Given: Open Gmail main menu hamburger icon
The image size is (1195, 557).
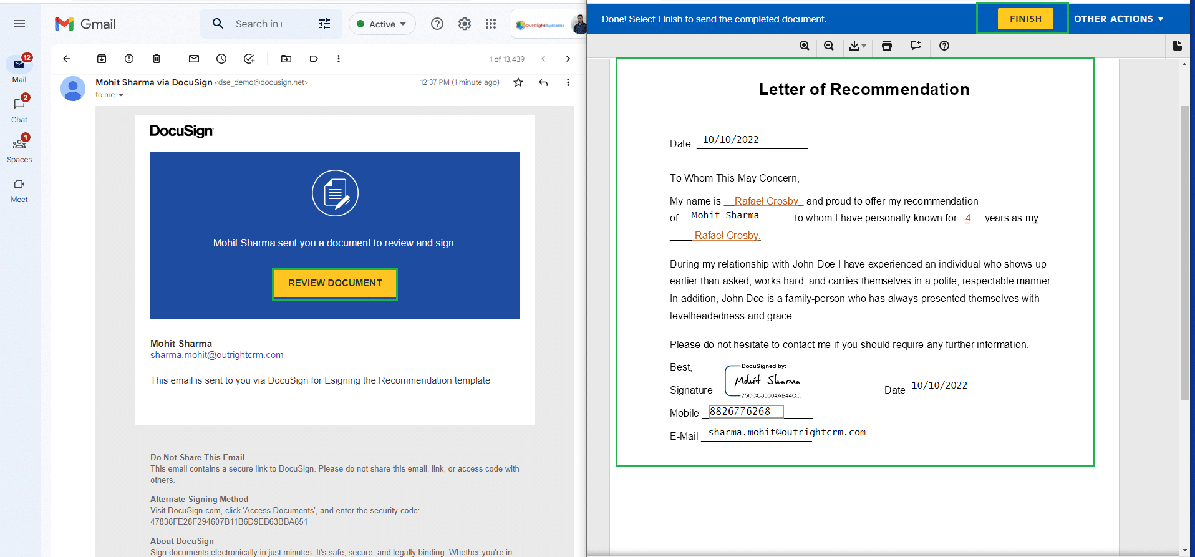Looking at the screenshot, I should (x=19, y=24).
